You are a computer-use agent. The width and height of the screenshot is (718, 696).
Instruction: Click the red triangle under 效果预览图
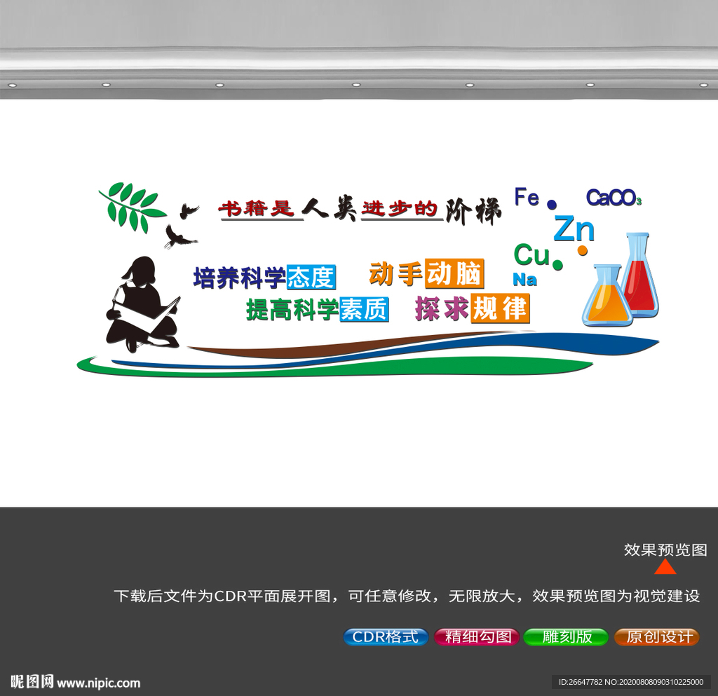pos(665,567)
